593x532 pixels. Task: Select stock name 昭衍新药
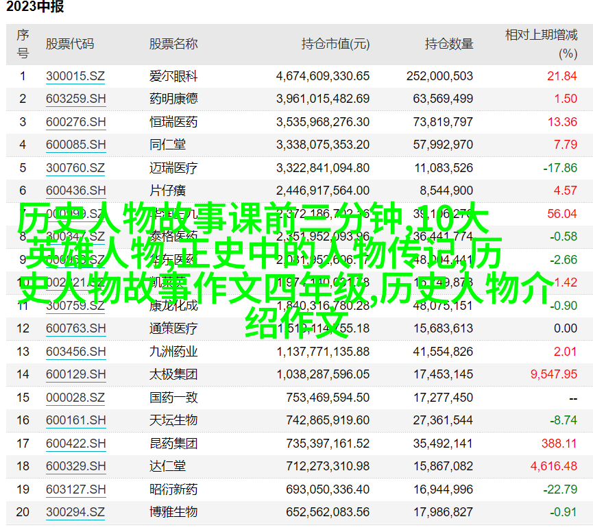click(x=173, y=490)
